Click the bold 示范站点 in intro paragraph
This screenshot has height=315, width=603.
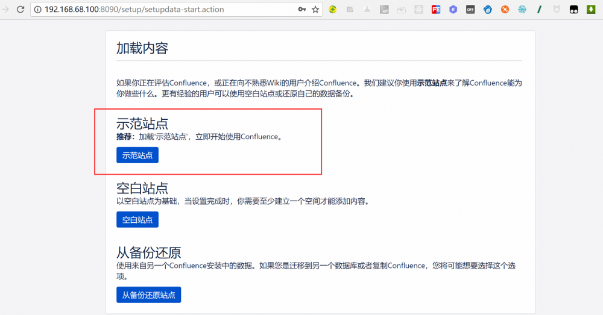432,83
